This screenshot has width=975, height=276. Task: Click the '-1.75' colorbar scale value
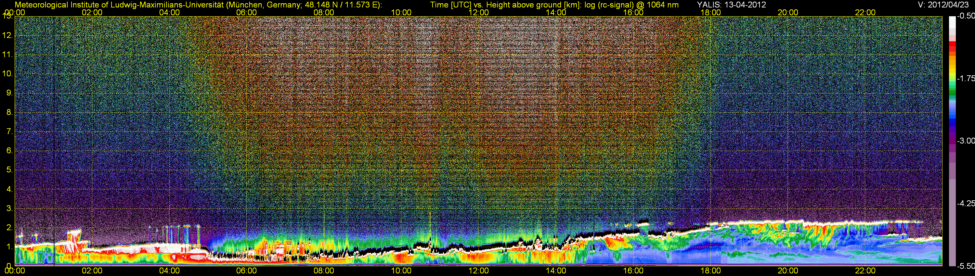[966, 78]
